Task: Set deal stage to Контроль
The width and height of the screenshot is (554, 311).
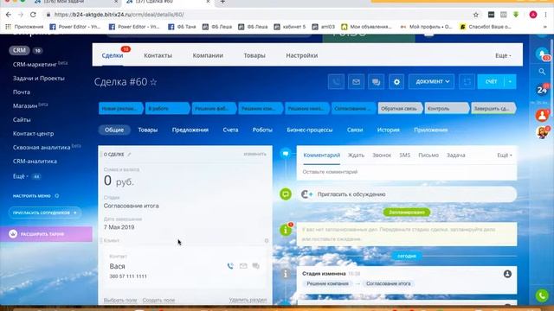Action: click(447, 108)
